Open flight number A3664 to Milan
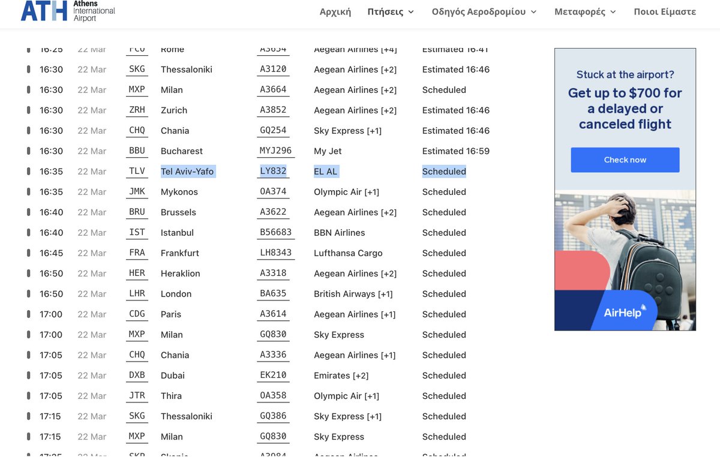 [x=273, y=90]
